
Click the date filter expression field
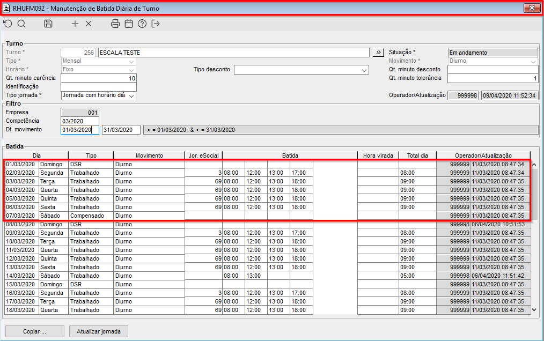(x=341, y=130)
